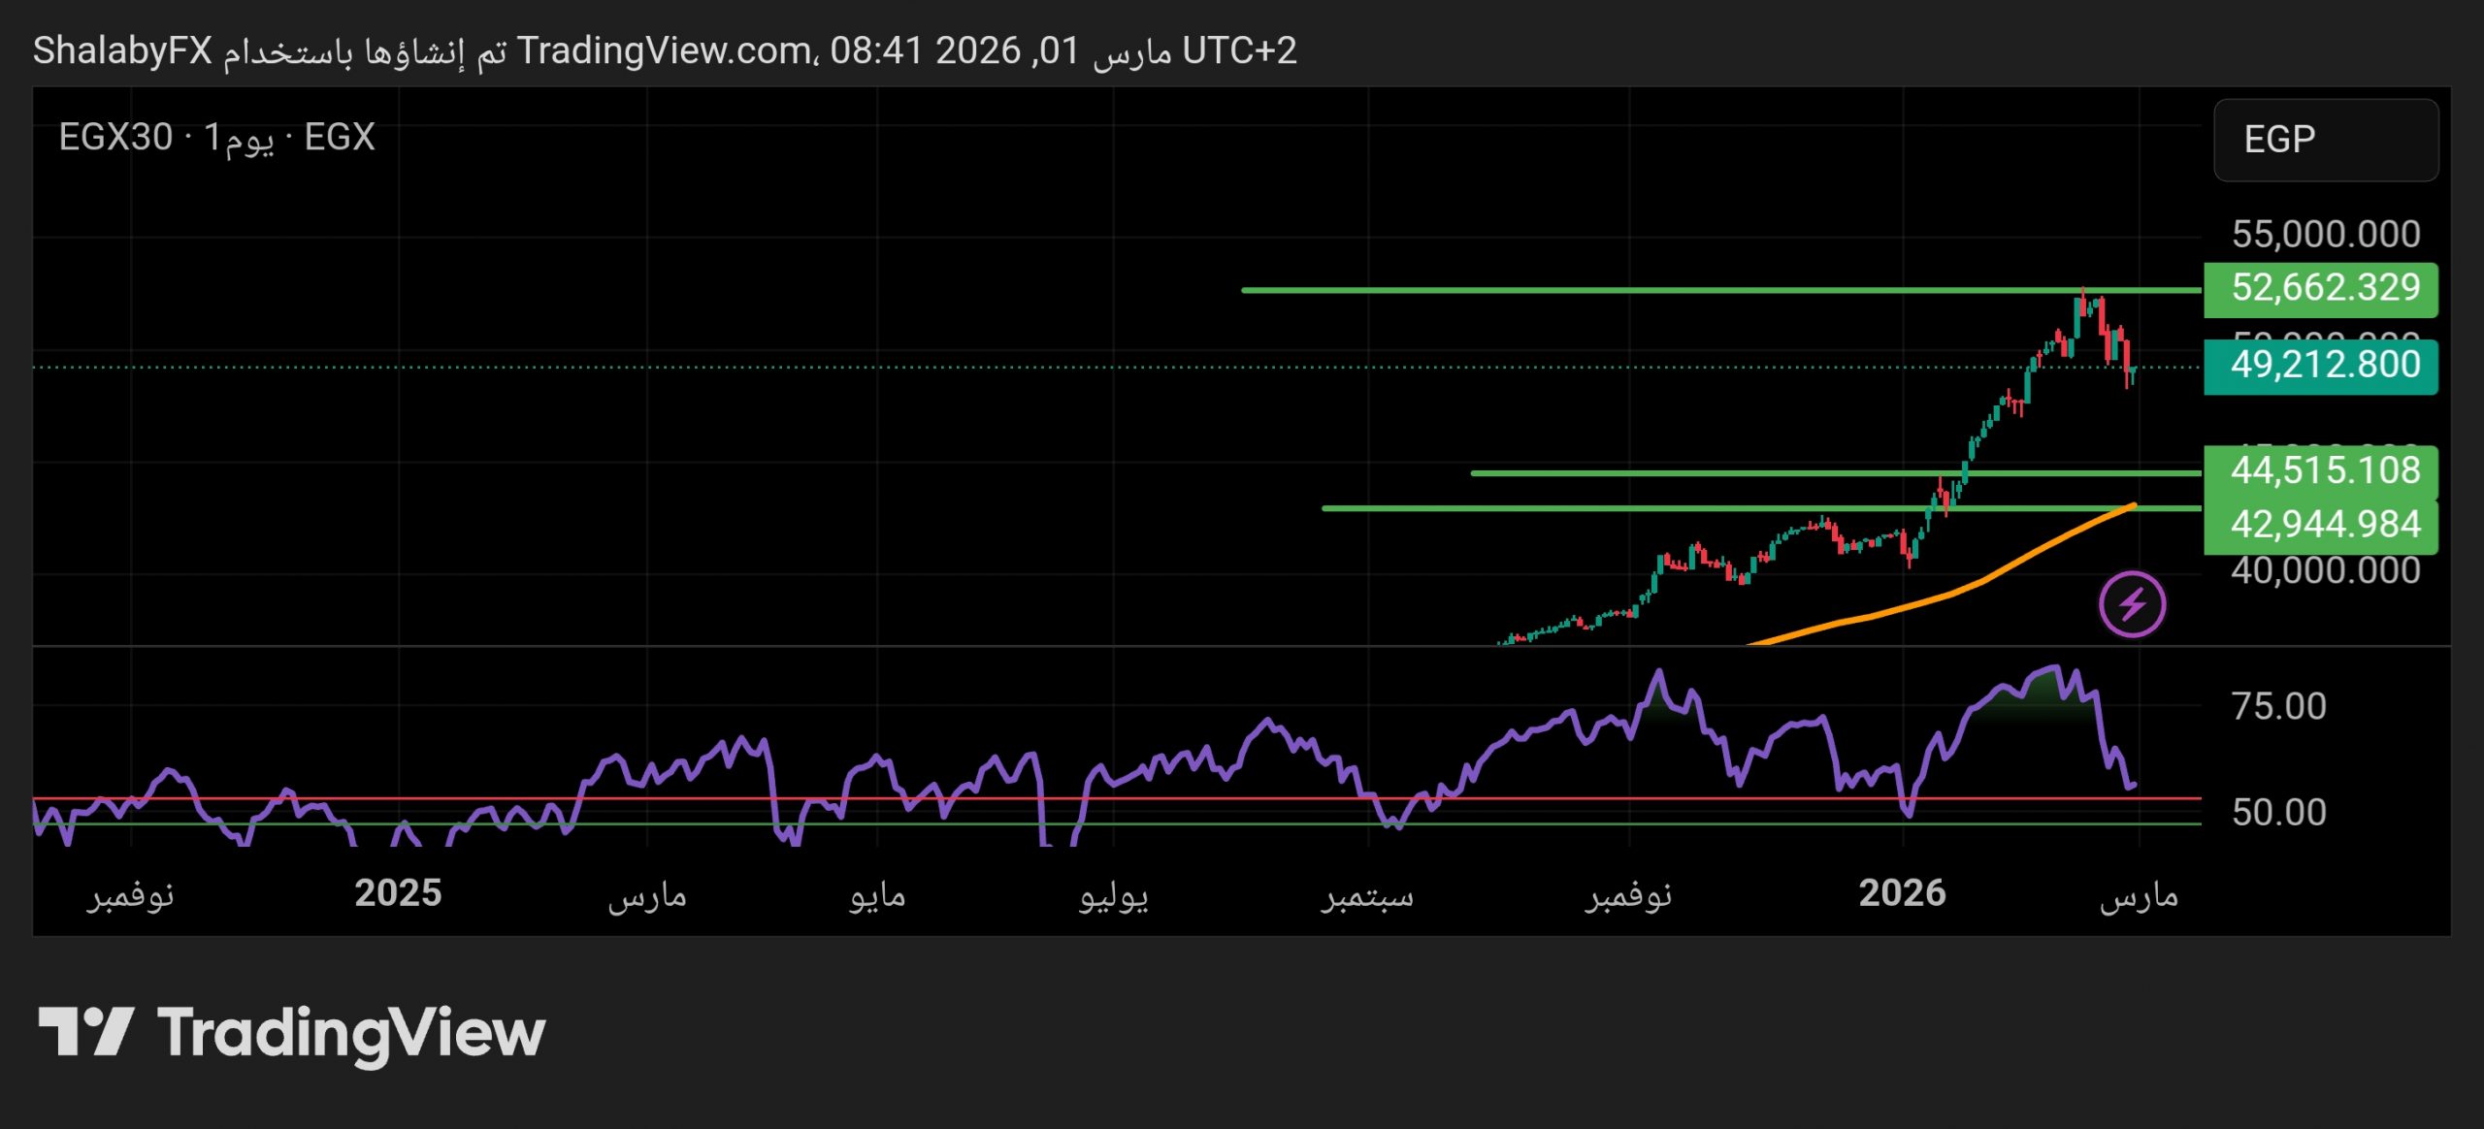2484x1129 pixels.
Task: Click the chart header caption text
Action: 664,51
